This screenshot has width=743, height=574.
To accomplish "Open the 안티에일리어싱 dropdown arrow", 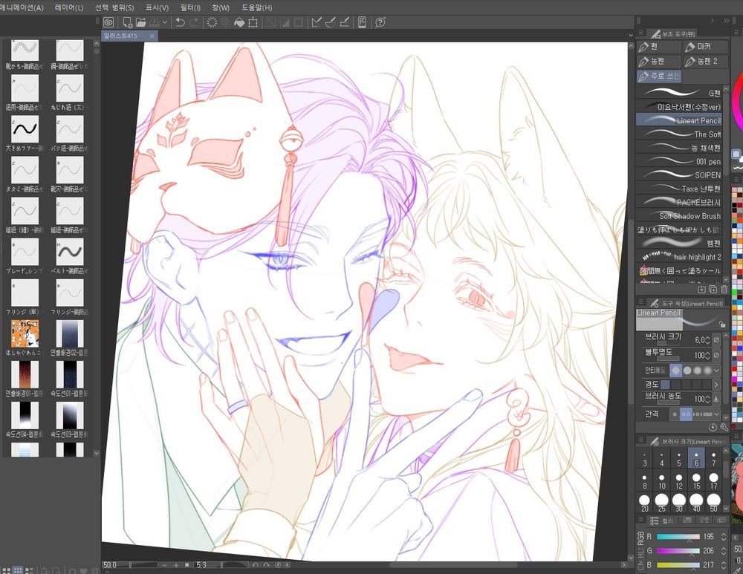I will point(716,371).
